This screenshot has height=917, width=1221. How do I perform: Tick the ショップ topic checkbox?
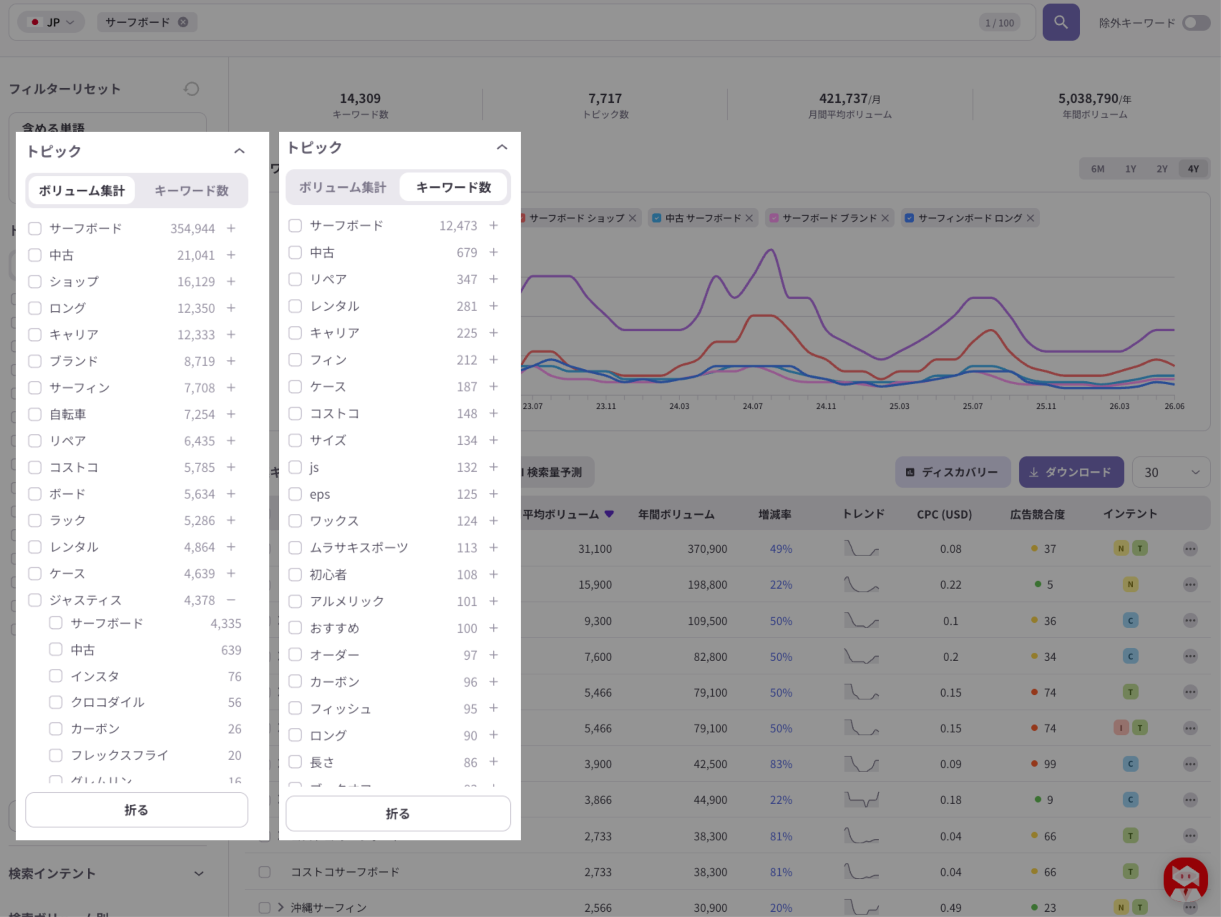point(35,281)
